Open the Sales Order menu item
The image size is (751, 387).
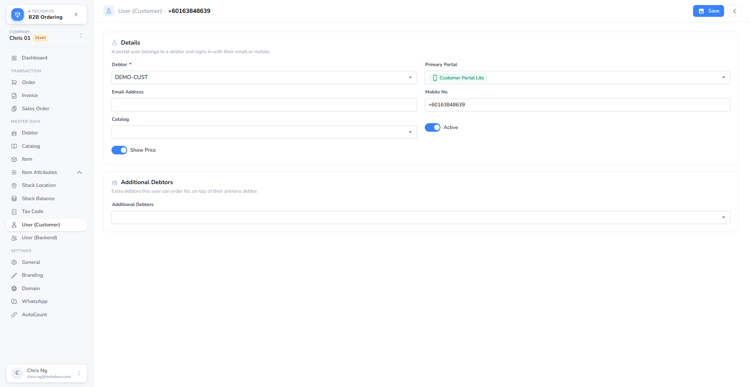pyautogui.click(x=47, y=109)
